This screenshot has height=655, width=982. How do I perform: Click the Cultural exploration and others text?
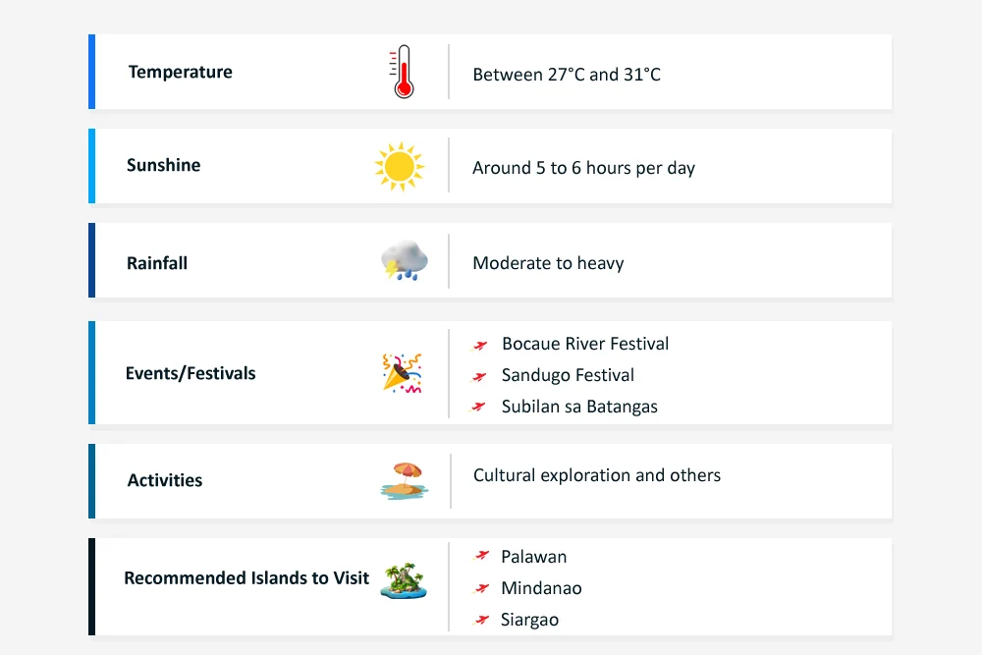[597, 475]
